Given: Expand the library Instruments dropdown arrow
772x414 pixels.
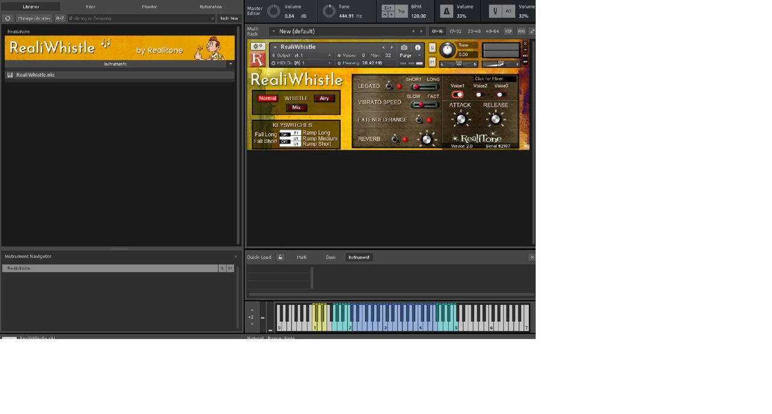Looking at the screenshot, I should (230, 64).
